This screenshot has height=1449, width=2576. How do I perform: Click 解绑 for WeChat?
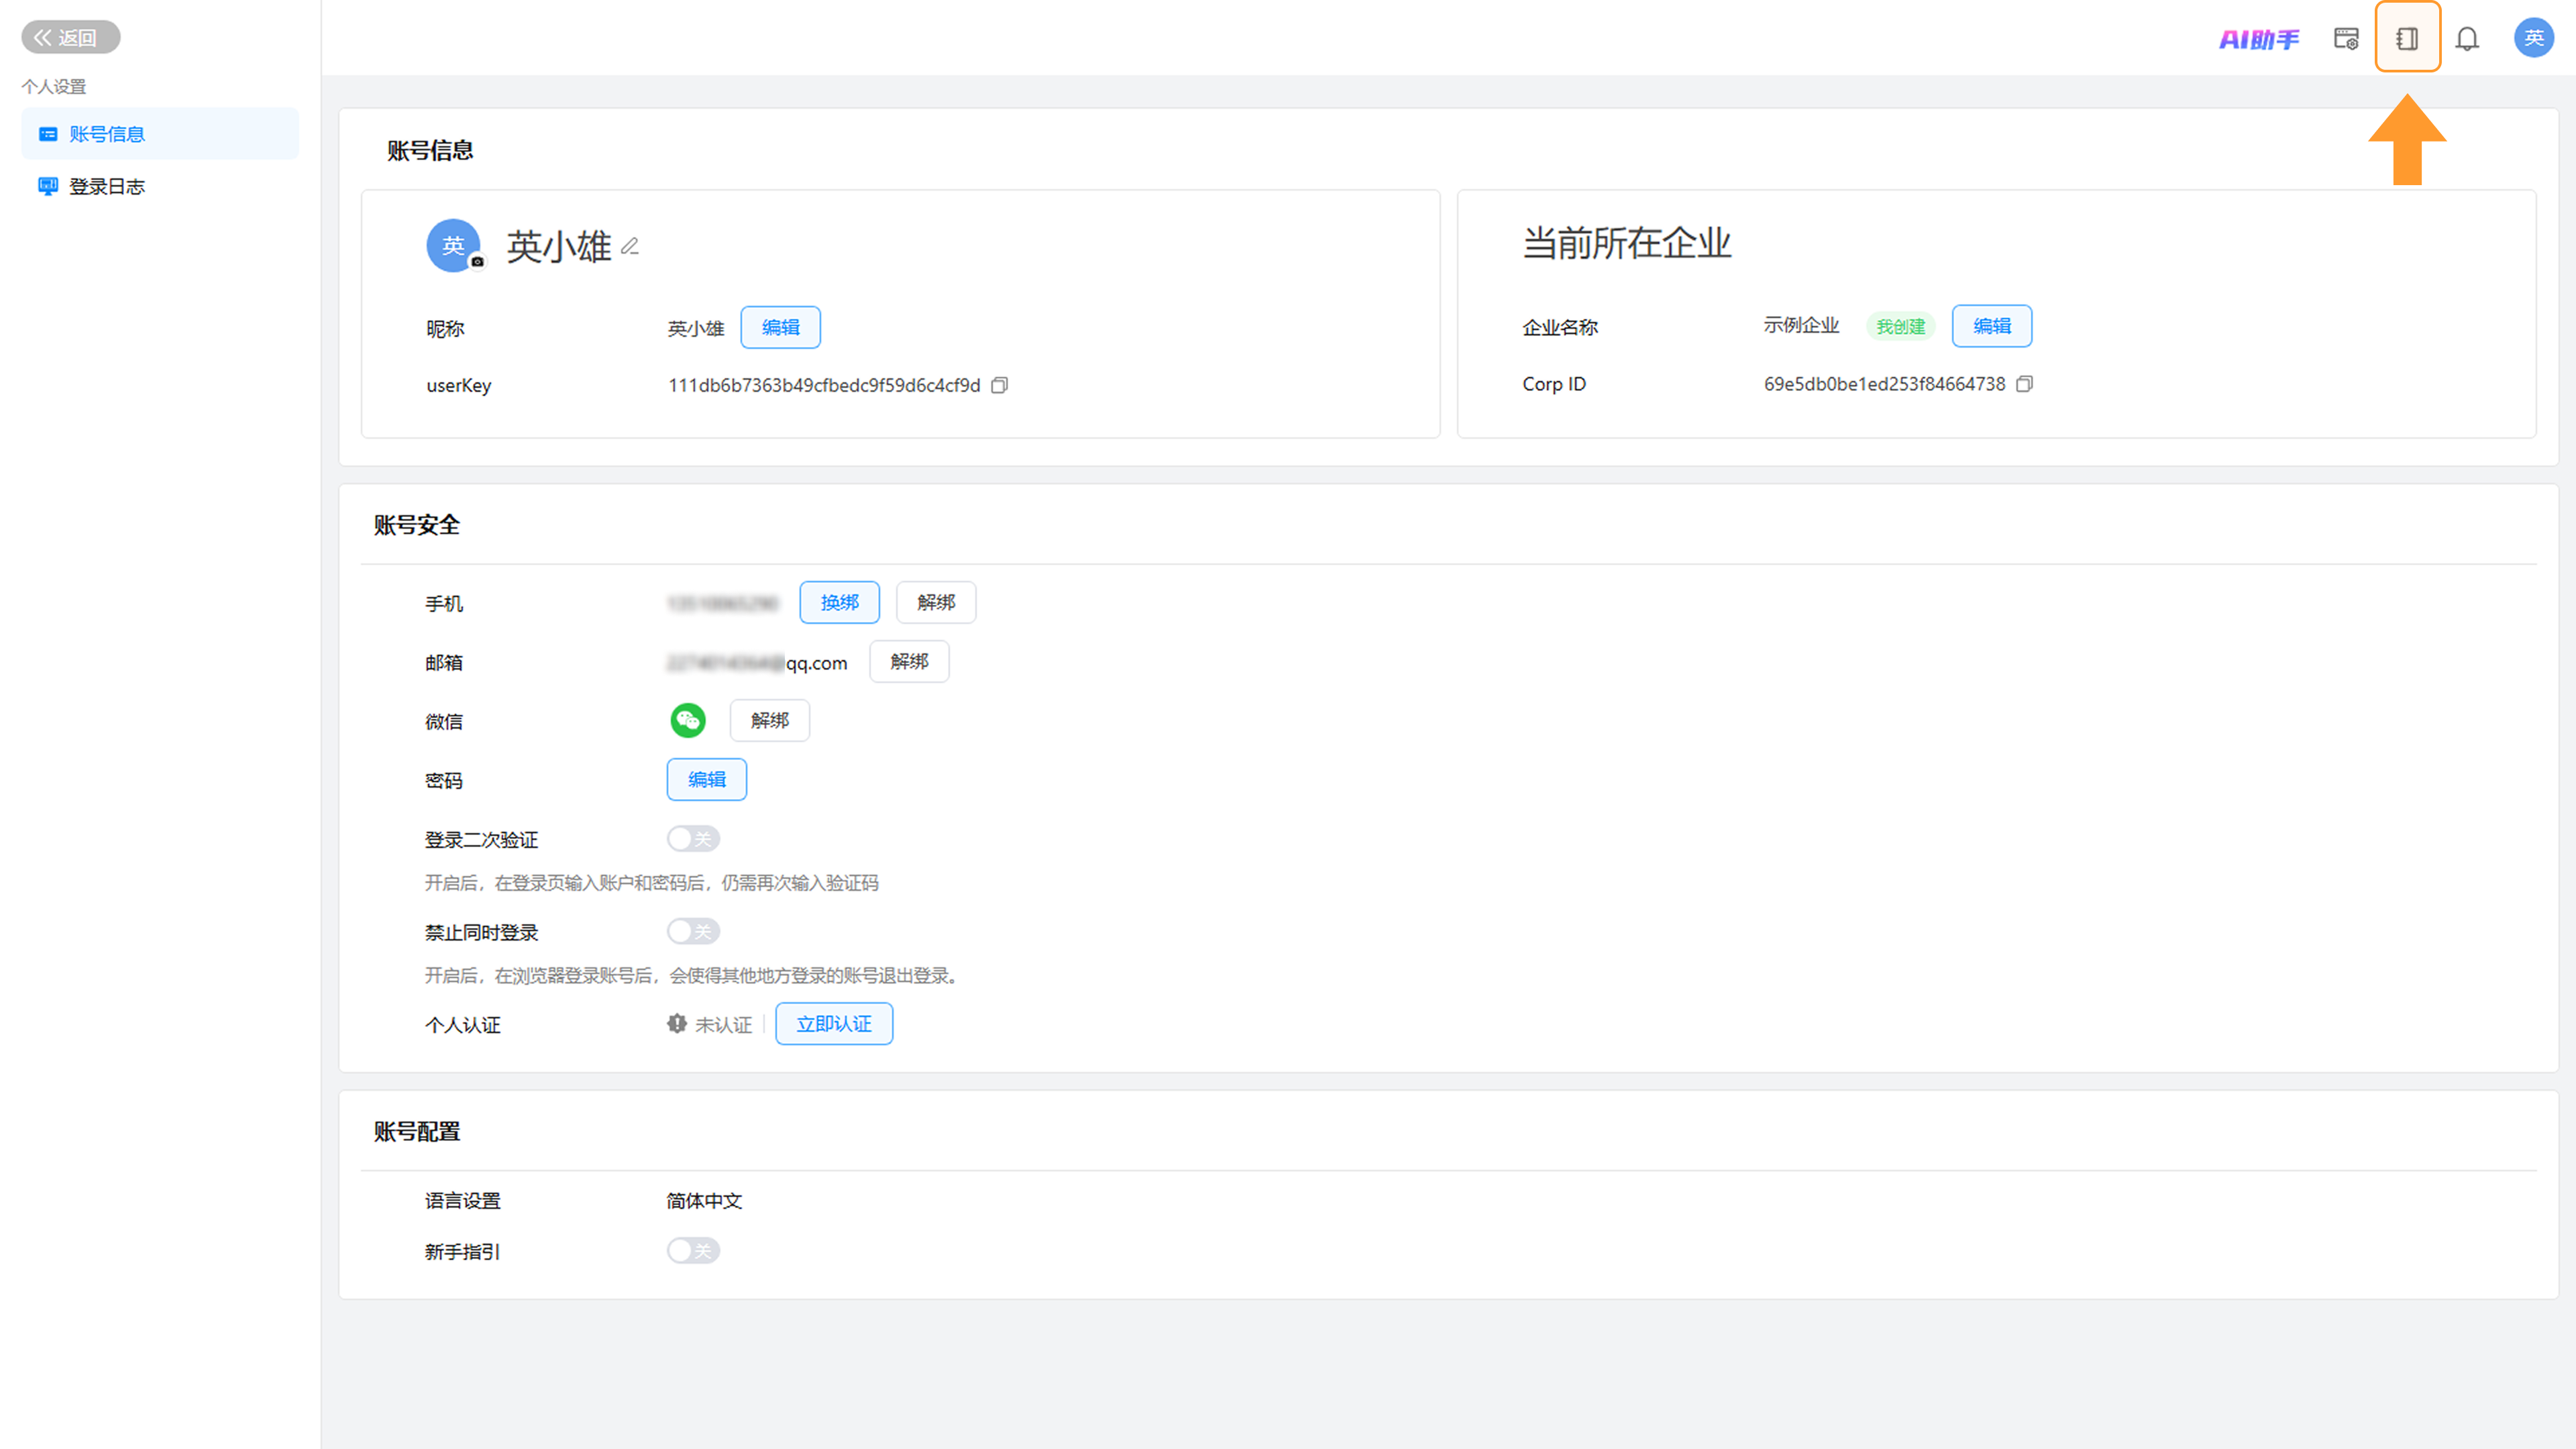tap(769, 720)
